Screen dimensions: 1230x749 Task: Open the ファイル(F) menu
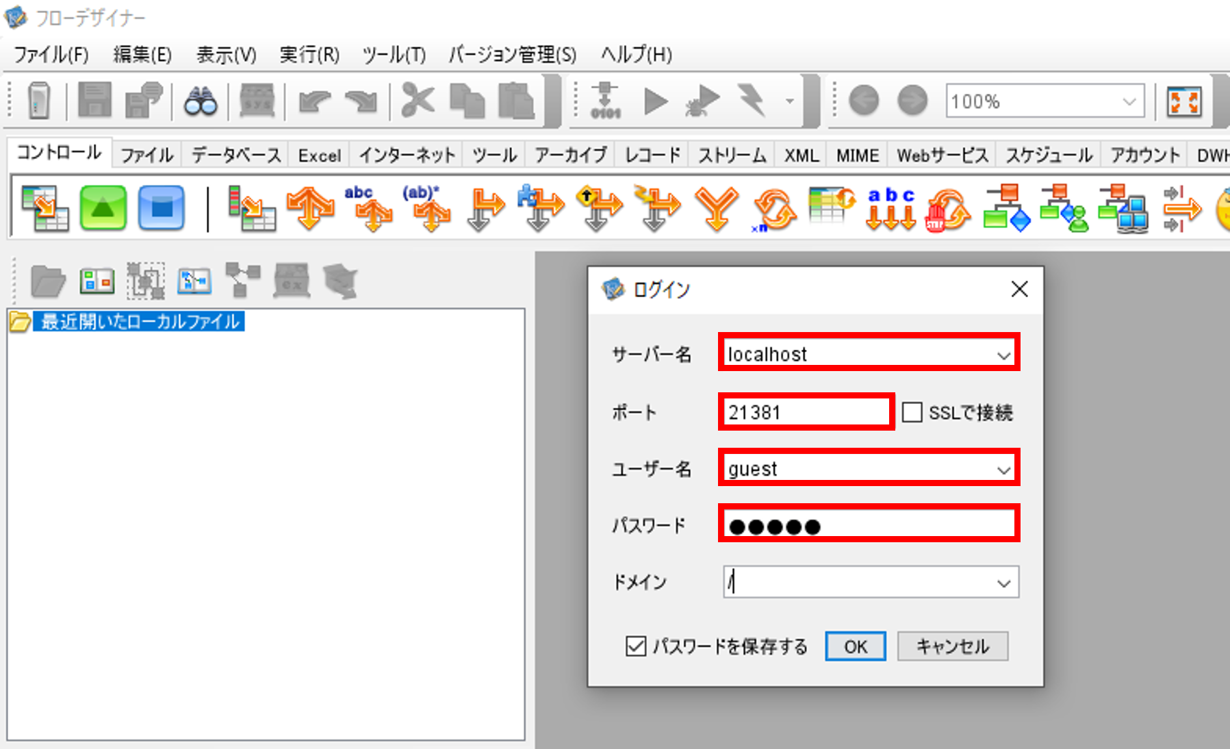[51, 54]
